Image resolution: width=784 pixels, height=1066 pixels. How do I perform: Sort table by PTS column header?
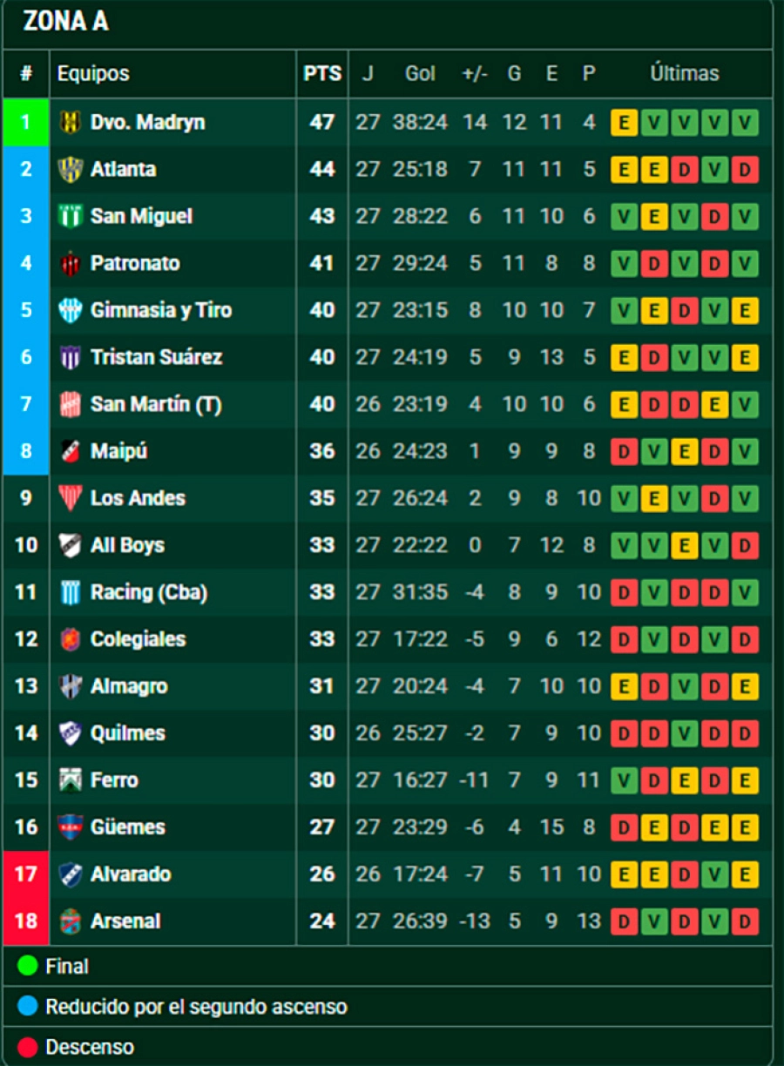click(x=322, y=74)
